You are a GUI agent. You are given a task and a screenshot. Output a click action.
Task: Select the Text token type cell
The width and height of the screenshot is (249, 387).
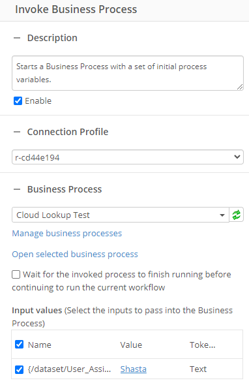tap(198, 369)
